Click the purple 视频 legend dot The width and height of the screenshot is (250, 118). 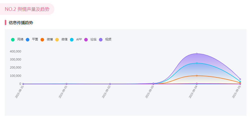101,39
